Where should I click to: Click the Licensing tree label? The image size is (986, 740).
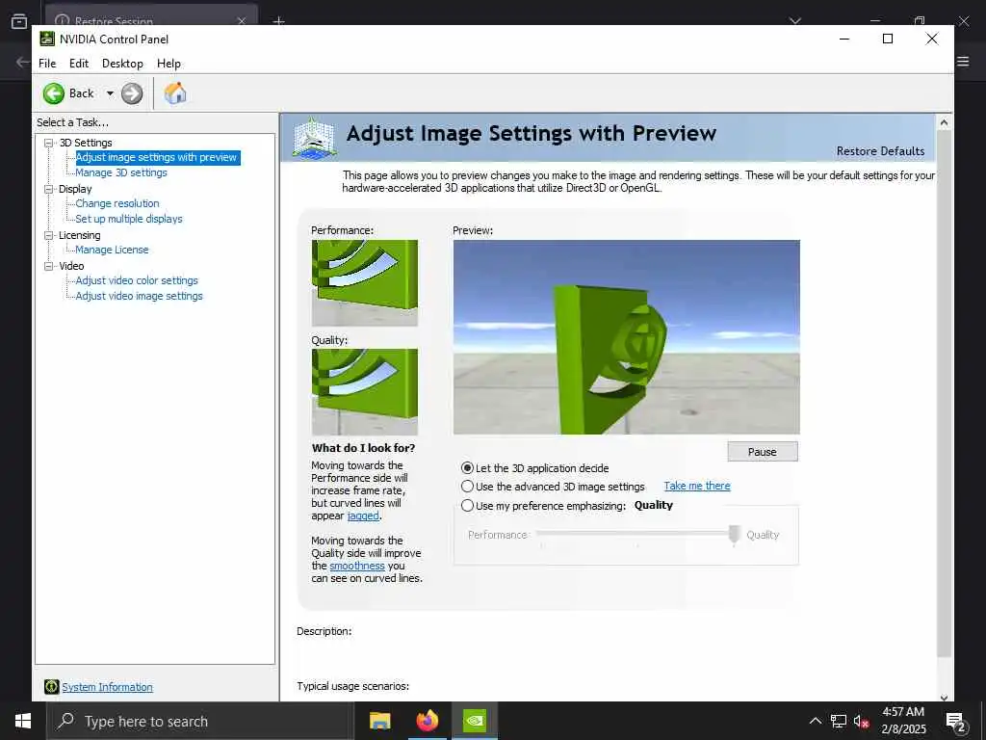coord(80,235)
